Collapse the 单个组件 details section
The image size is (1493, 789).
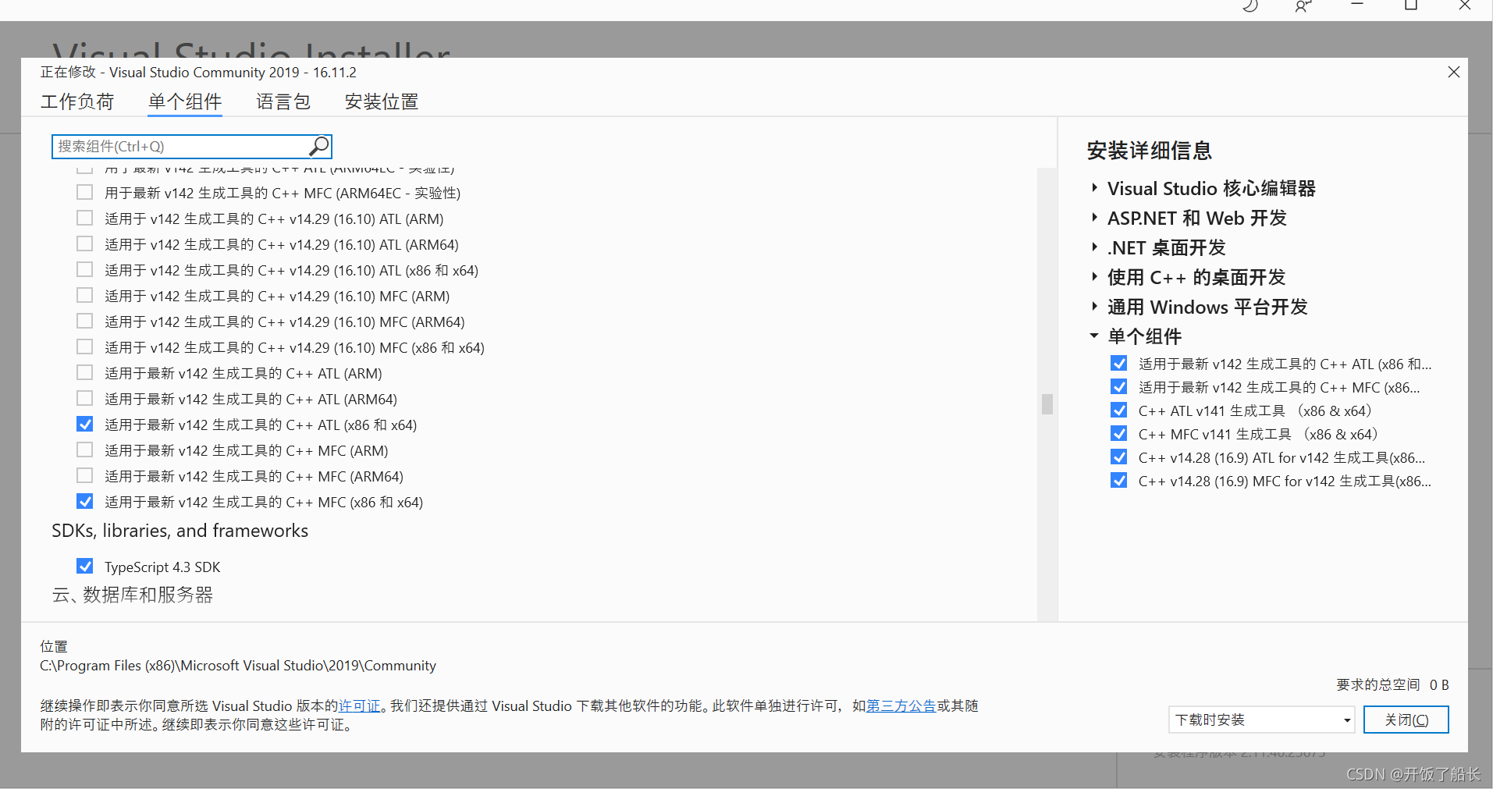pyautogui.click(x=1094, y=336)
